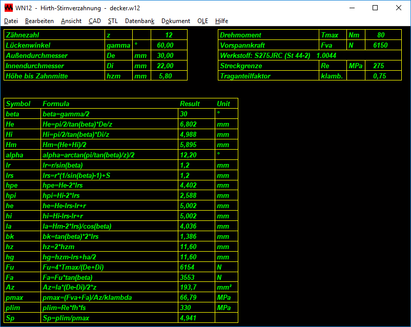
Task: Click the pmax formula cell
Action: [x=109, y=298]
